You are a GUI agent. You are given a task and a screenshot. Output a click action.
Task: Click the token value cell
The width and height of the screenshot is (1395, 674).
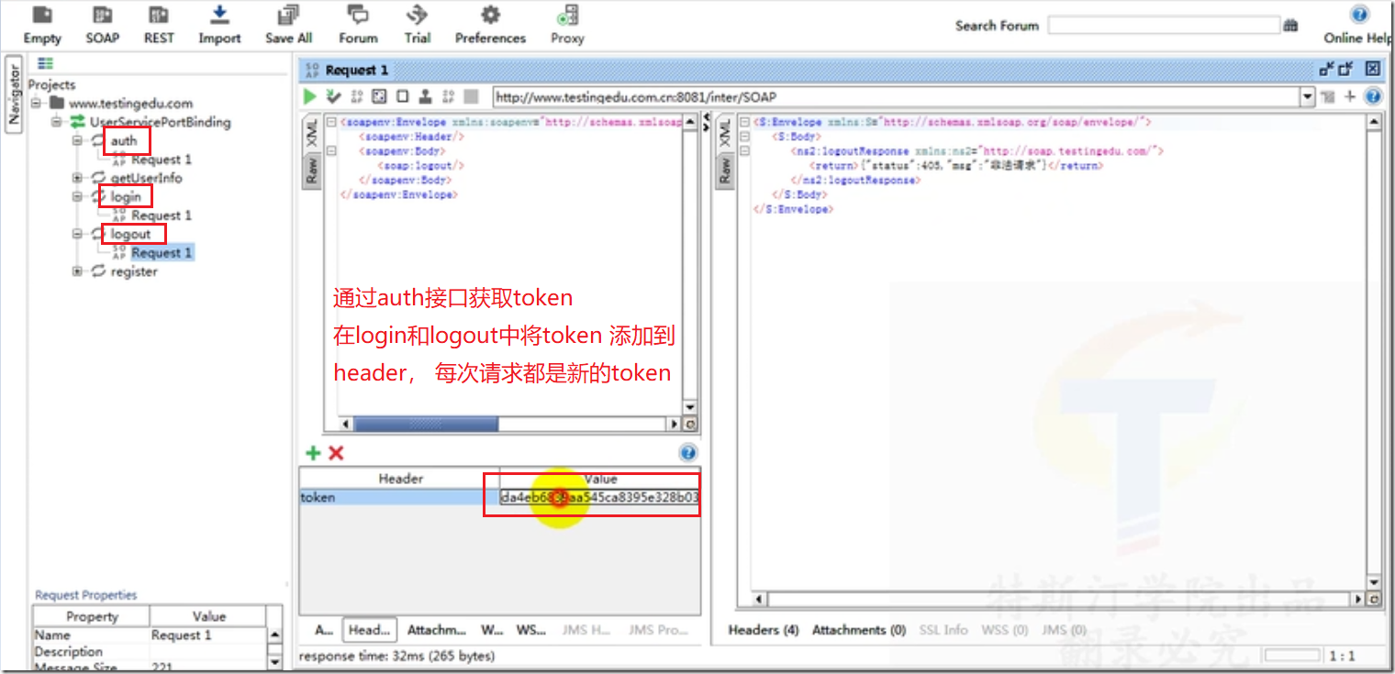[x=600, y=497]
